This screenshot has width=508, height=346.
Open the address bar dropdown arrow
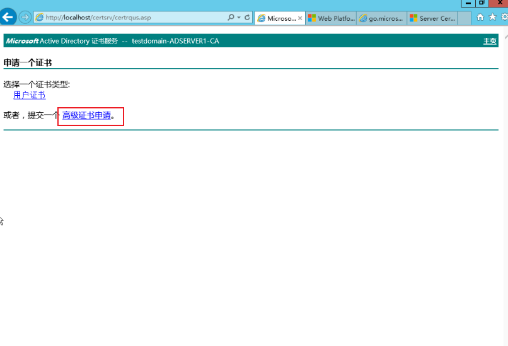[x=239, y=18]
